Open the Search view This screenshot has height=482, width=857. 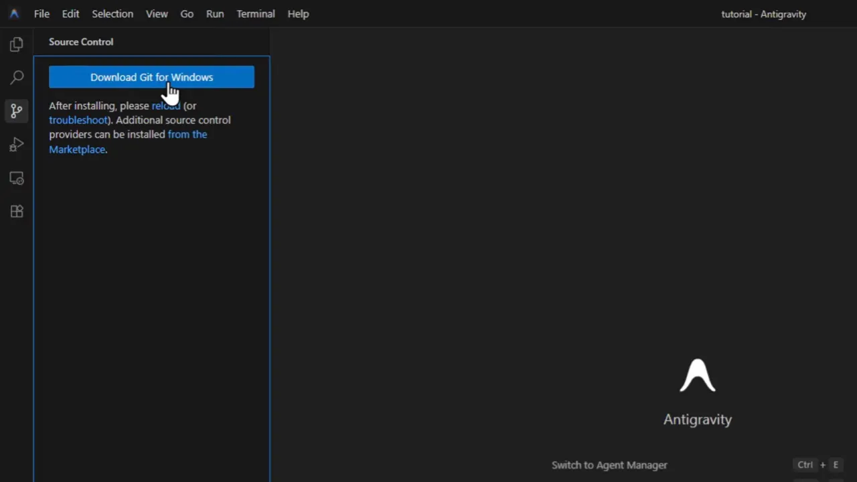[17, 77]
